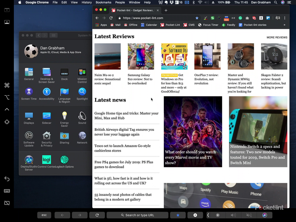Open the Apple menu

[x=20, y=2]
